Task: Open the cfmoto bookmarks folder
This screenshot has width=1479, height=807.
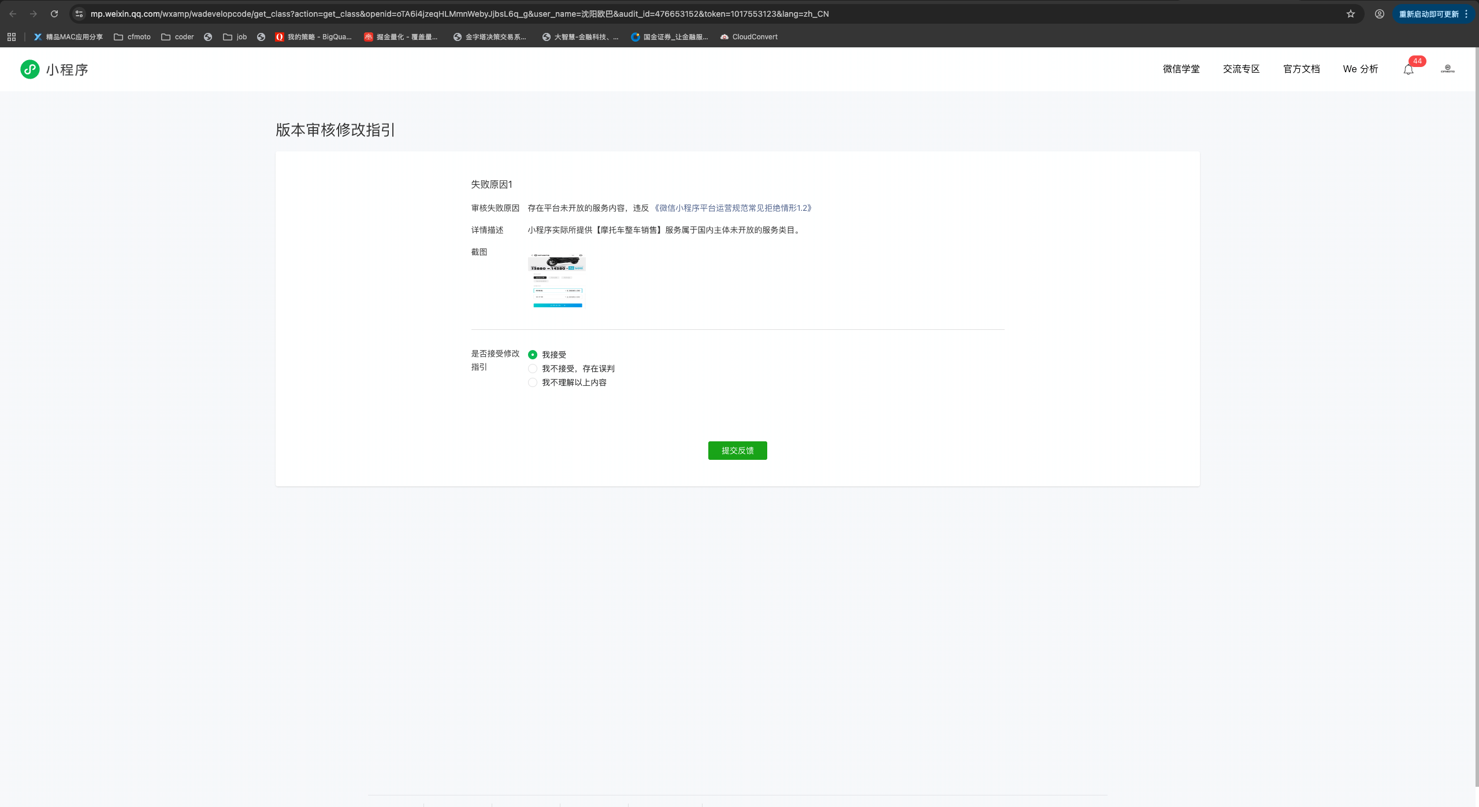Action: [x=132, y=37]
